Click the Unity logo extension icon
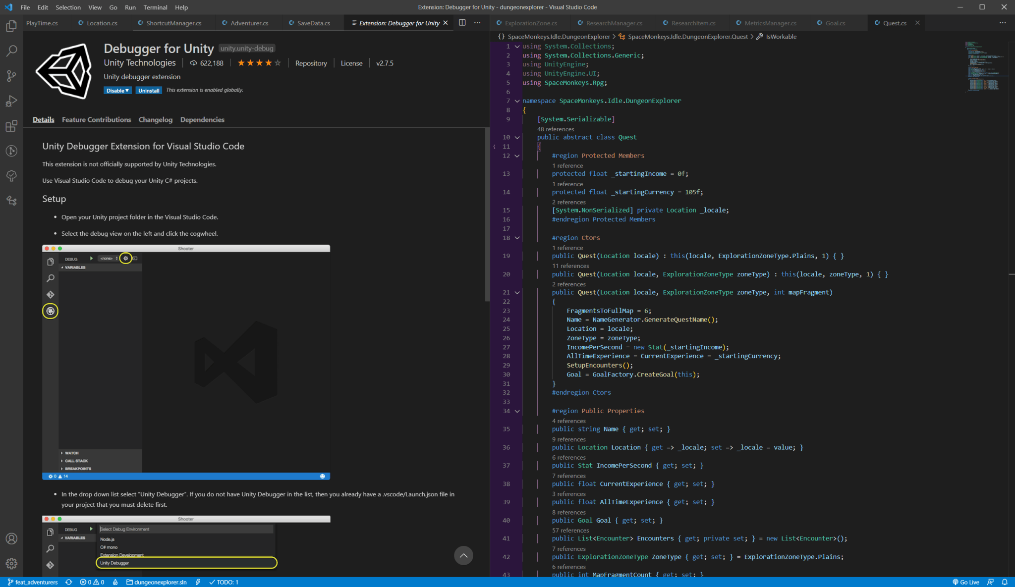Viewport: 1015px width, 587px height. [64, 71]
